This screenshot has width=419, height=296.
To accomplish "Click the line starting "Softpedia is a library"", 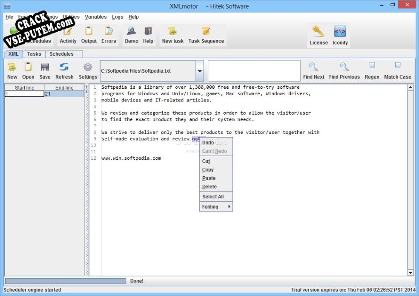I will [201, 87].
